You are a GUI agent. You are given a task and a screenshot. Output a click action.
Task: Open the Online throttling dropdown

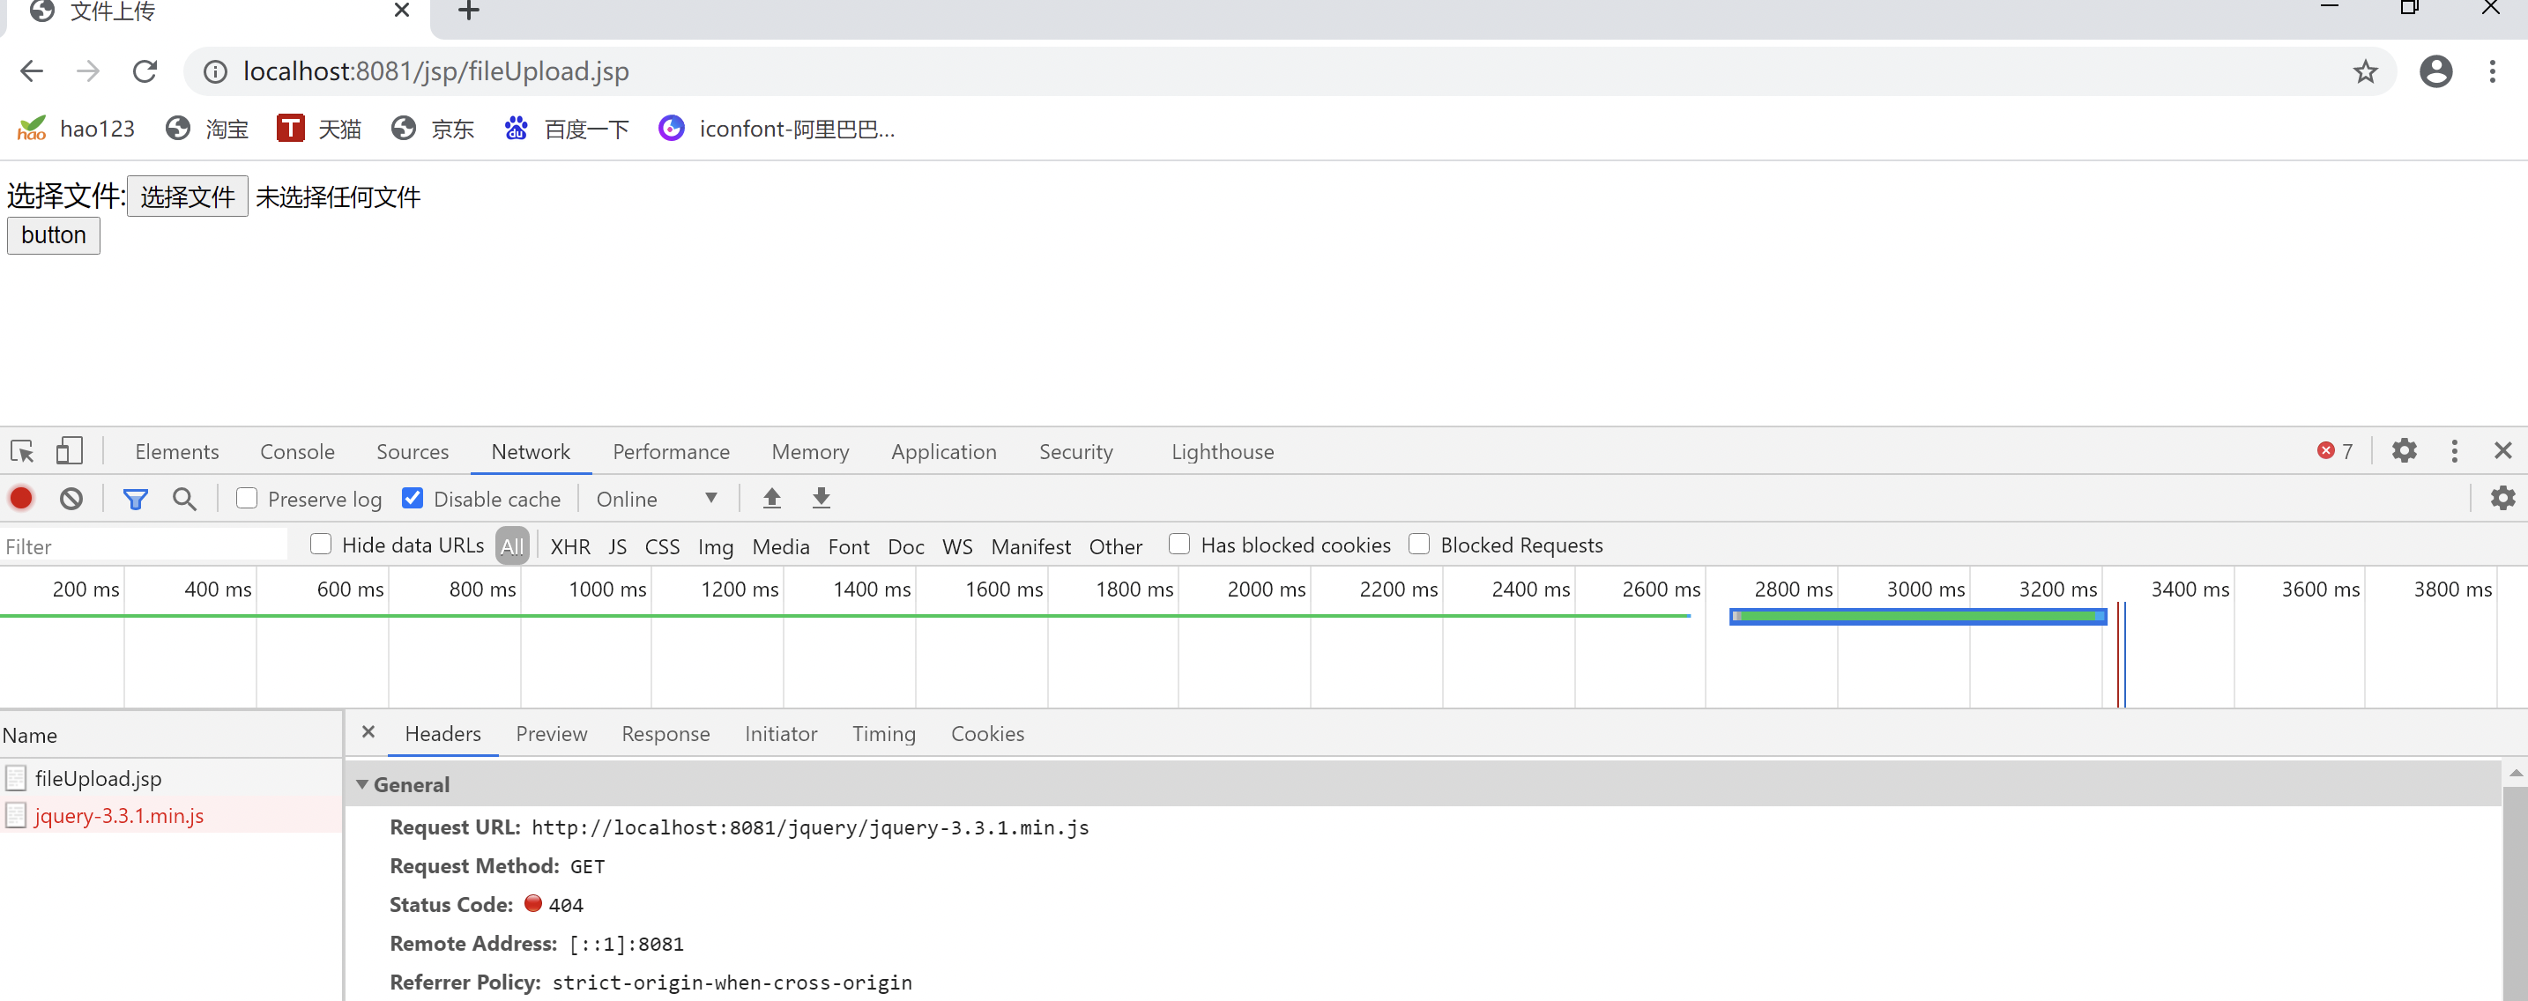pyautogui.click(x=656, y=499)
